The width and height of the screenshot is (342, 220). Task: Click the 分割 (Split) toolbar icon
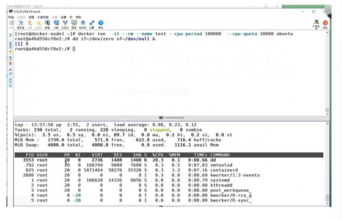coord(56,24)
